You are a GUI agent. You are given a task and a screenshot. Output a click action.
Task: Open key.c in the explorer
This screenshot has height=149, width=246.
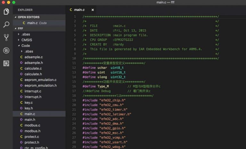[29, 103]
